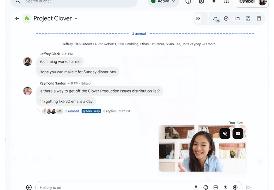The height and width of the screenshot is (190, 274).
Task: Open the hourglass icon in header
Action: [x=248, y=18]
